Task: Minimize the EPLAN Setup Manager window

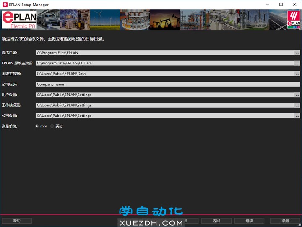Action: [268, 5]
